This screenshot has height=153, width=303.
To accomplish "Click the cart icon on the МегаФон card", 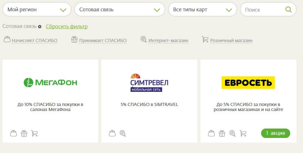I will tap(34, 133).
